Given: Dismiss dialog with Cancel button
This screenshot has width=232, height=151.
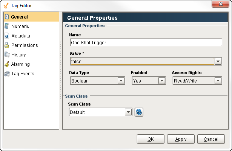Looking at the screenshot, I should (x=211, y=139).
